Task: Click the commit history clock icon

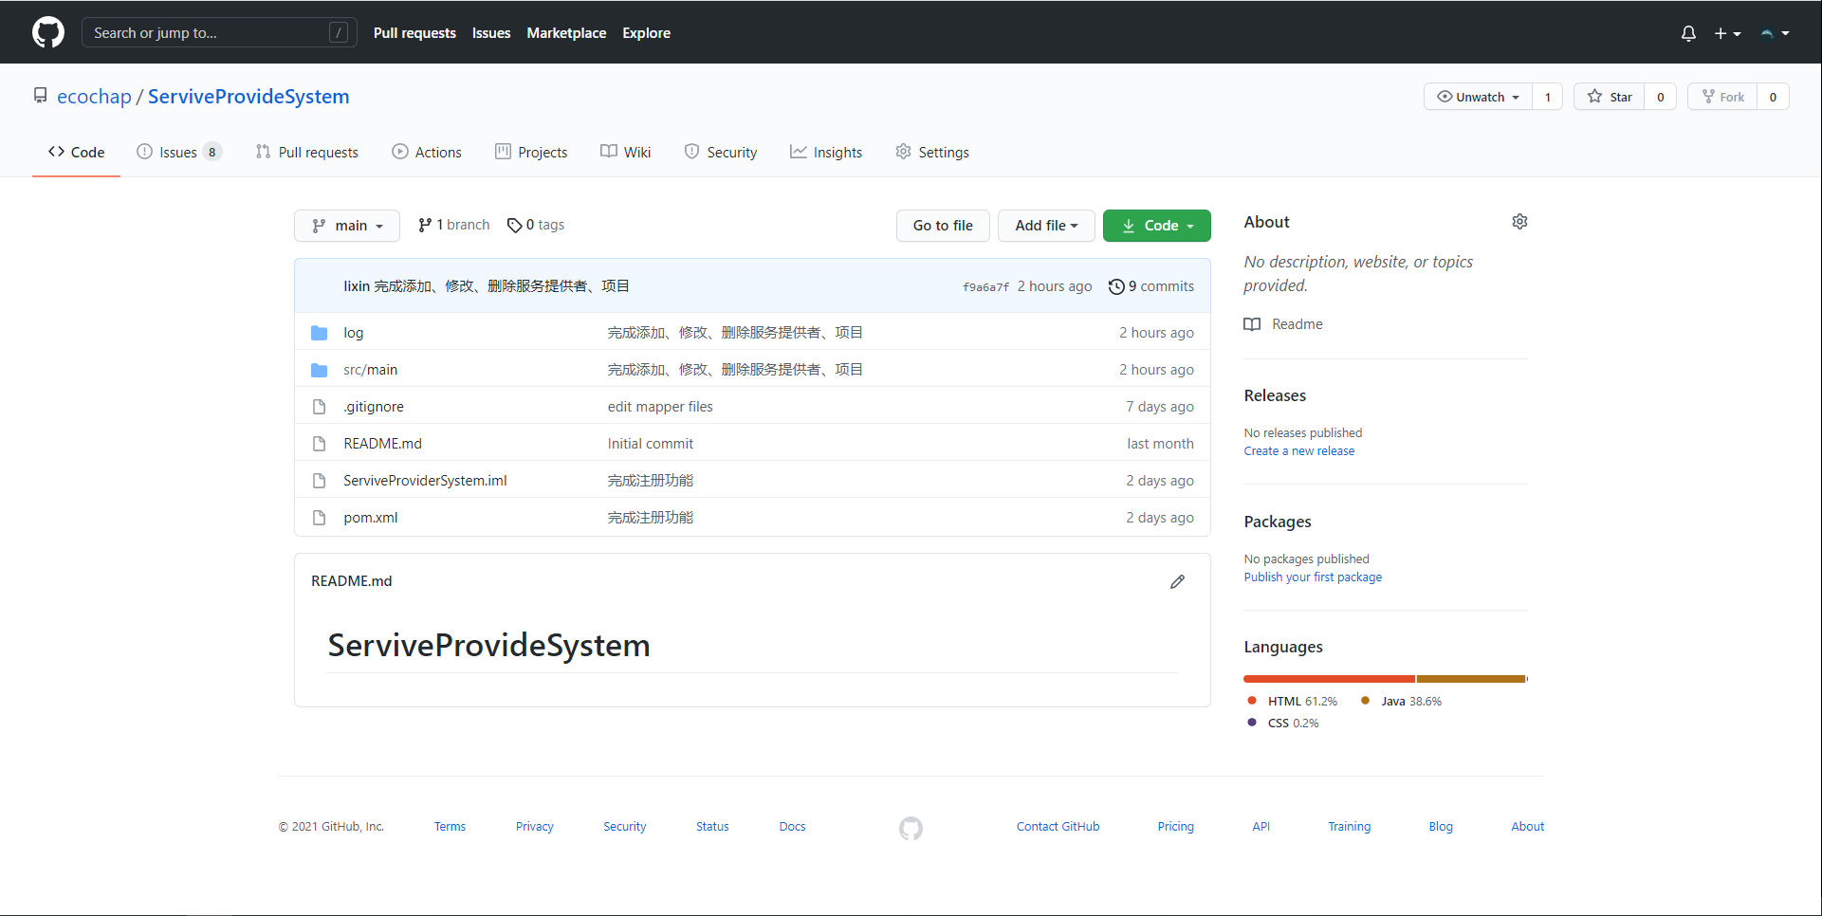Action: tap(1116, 286)
